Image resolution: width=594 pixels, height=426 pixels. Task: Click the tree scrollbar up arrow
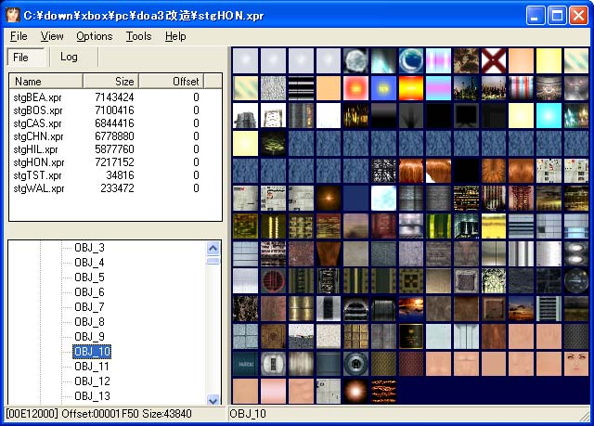[x=213, y=248]
